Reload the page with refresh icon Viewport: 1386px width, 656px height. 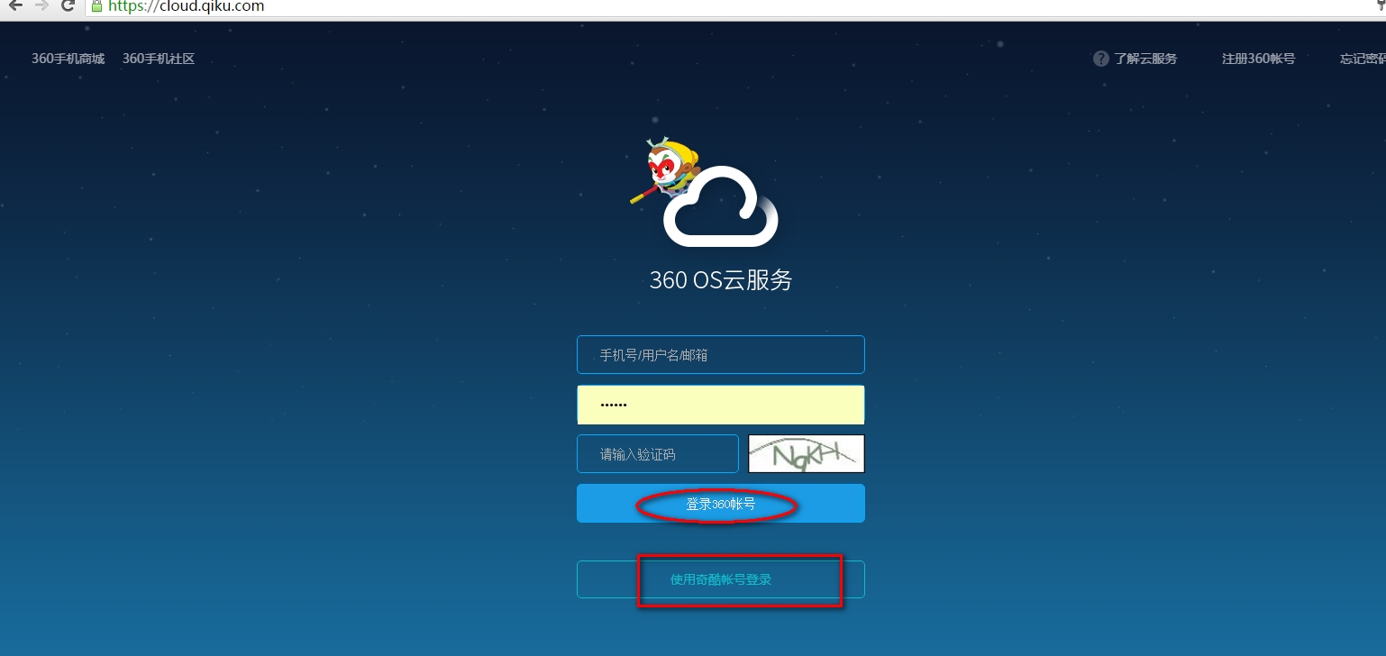click(68, 5)
